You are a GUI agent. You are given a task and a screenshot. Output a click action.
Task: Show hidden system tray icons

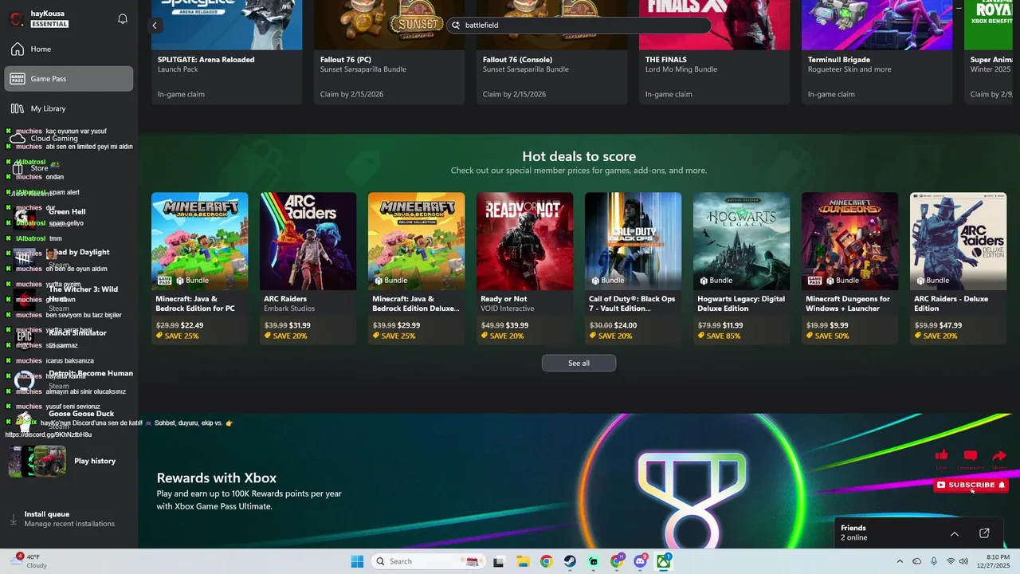coord(900,561)
